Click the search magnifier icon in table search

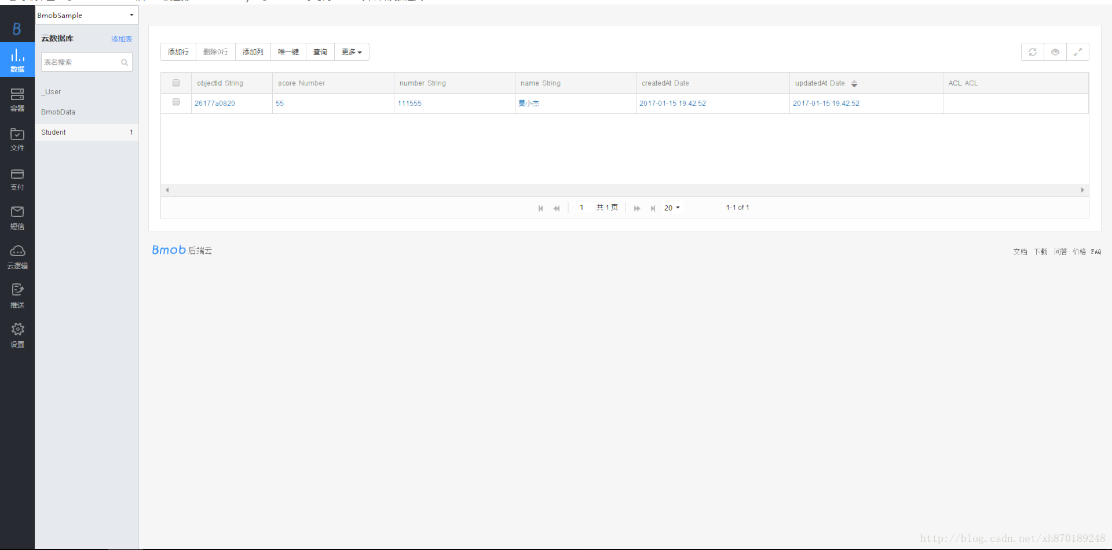(125, 62)
